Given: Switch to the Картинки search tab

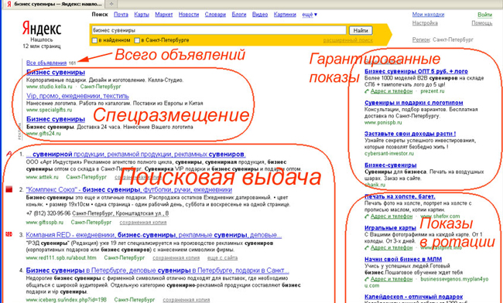Looking at the screenshot, I should click(x=285, y=15).
